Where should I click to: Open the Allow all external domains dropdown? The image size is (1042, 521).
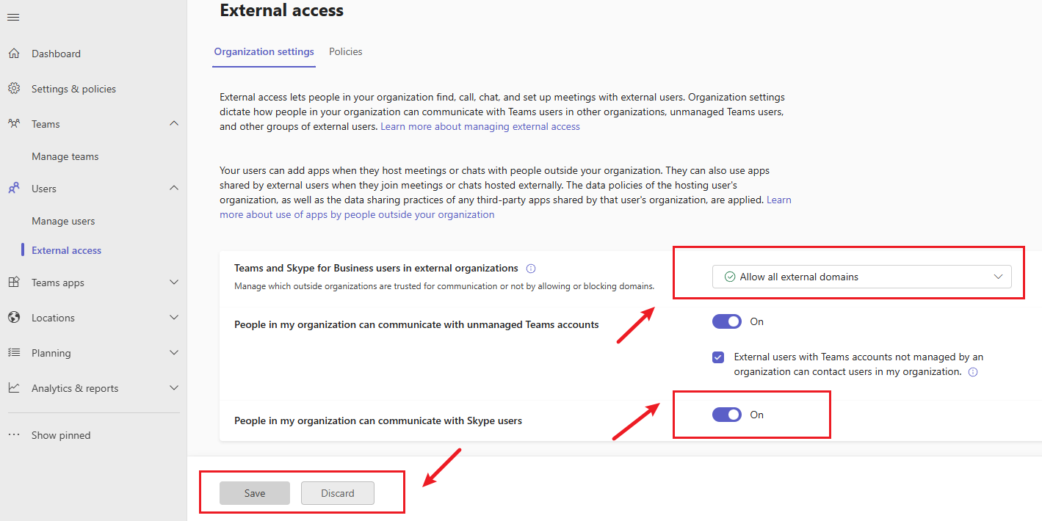coord(861,277)
